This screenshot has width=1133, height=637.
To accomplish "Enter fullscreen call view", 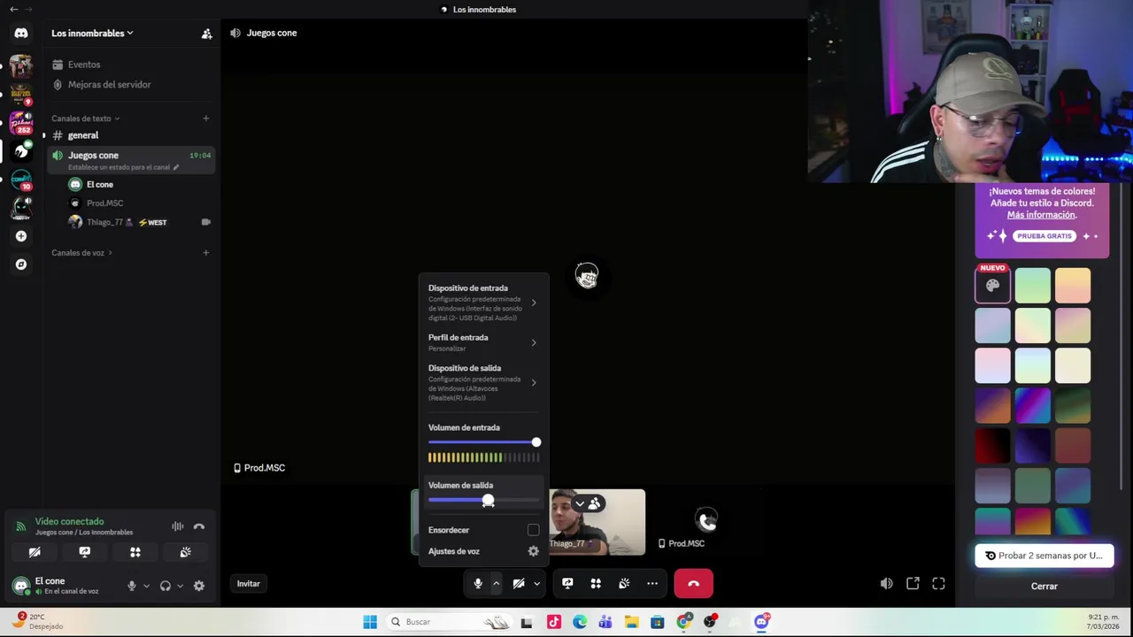I will pyautogui.click(x=938, y=584).
